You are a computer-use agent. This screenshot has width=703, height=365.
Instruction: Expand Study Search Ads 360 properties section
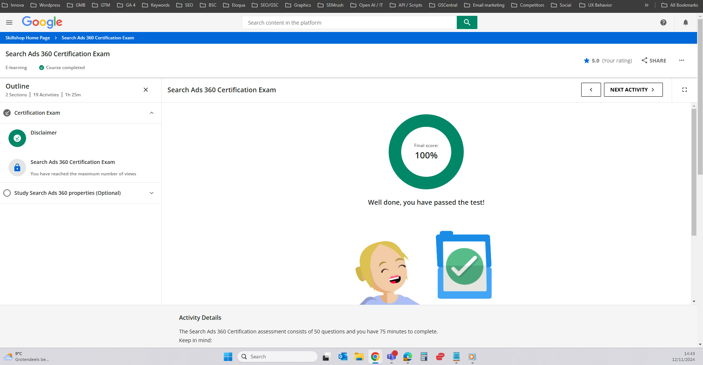152,193
